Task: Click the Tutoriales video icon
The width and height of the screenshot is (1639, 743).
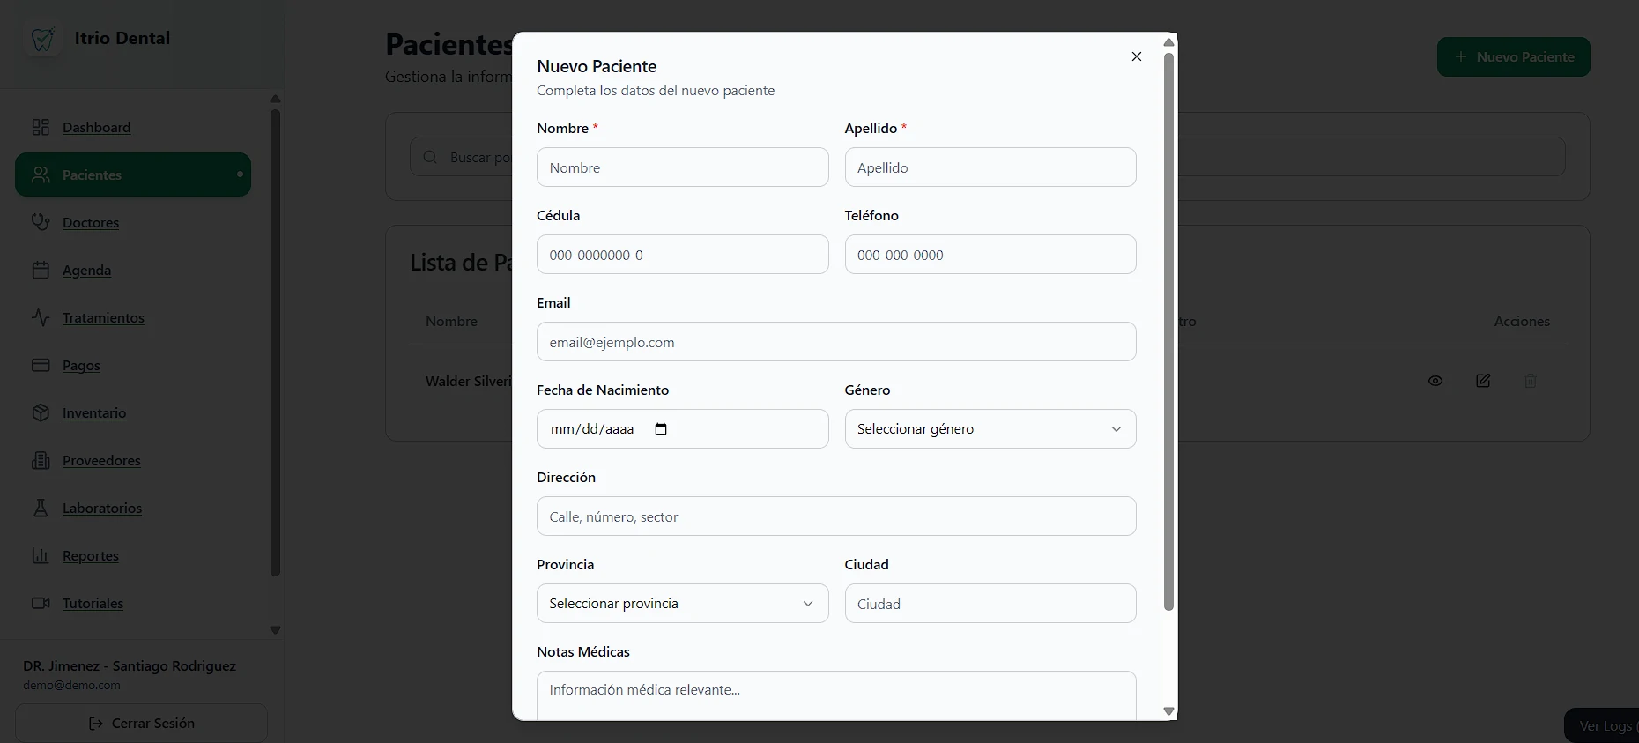Action: coord(41,603)
